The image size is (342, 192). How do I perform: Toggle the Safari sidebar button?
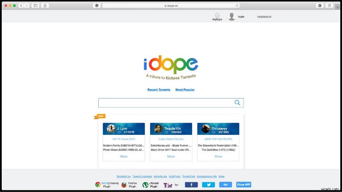(x=35, y=6)
